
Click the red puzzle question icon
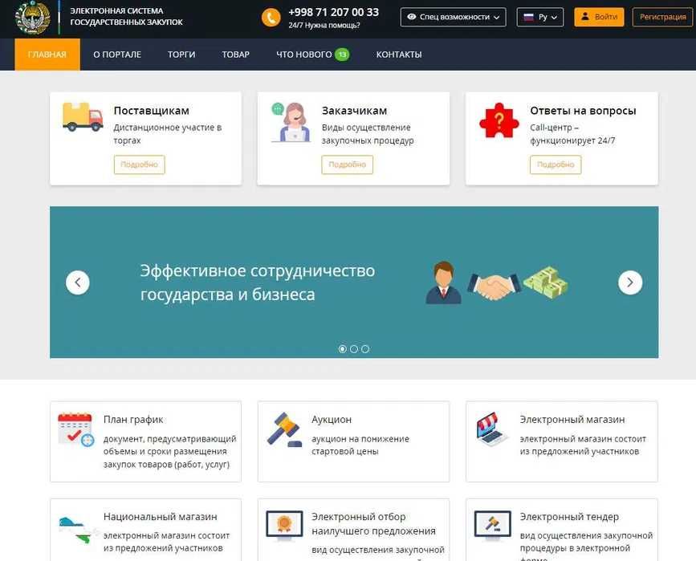tap(499, 120)
